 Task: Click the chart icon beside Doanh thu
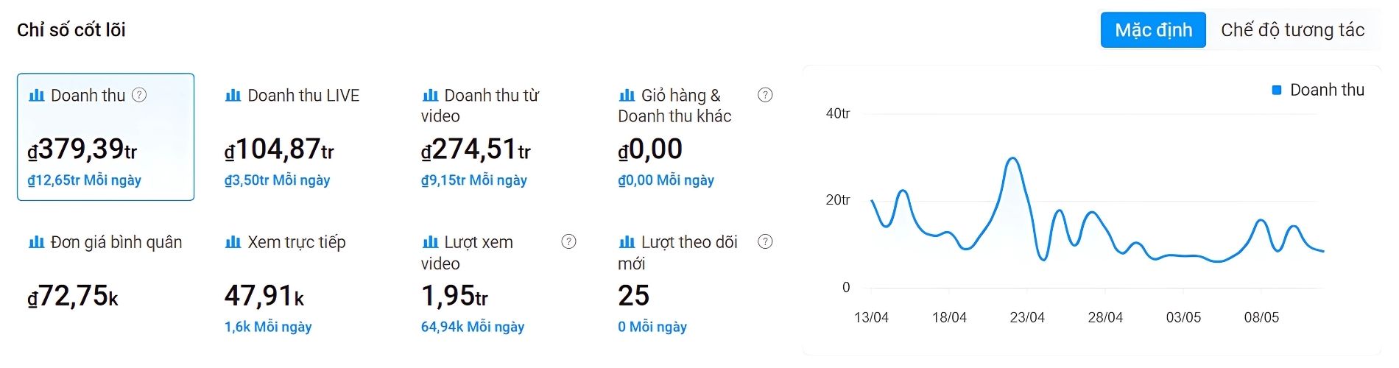[36, 95]
